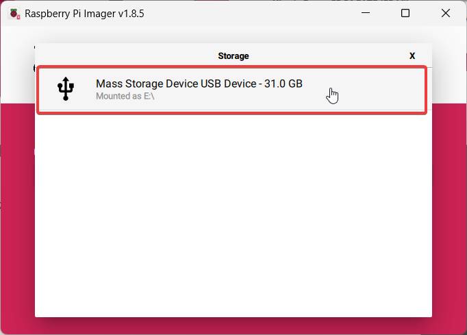Image resolution: width=467 pixels, height=335 pixels.
Task: Click the USB symbol icon beside the device
Action: [66, 89]
